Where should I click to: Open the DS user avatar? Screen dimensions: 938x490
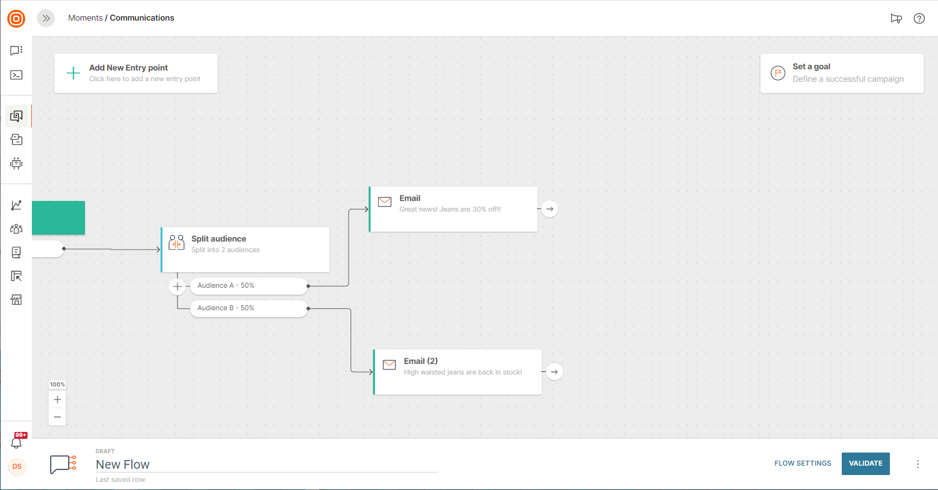point(17,466)
